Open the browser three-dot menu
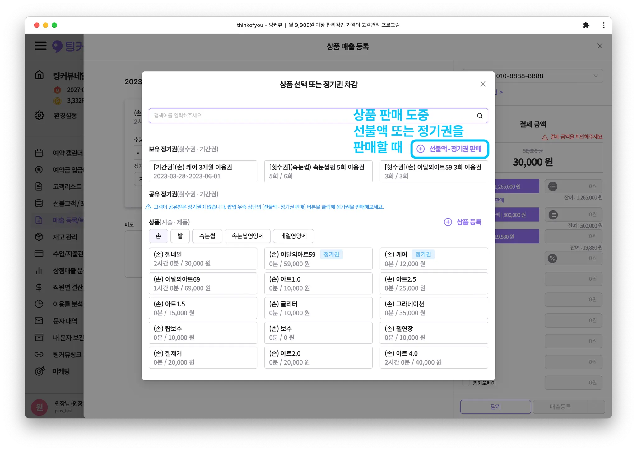This screenshot has width=637, height=451. [604, 25]
